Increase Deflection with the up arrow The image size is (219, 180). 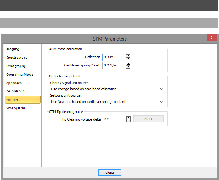[128, 56]
